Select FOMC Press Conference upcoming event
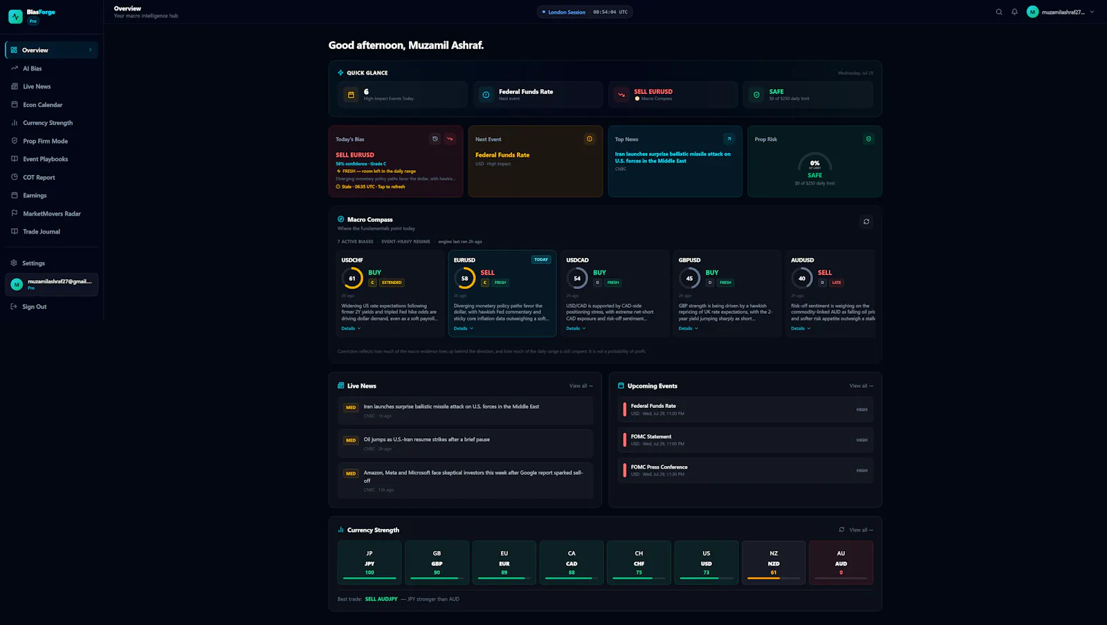Viewport: 1107px width, 625px height. tap(745, 470)
